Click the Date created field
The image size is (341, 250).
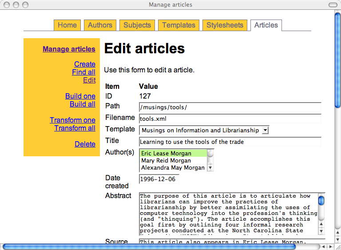[159, 179]
